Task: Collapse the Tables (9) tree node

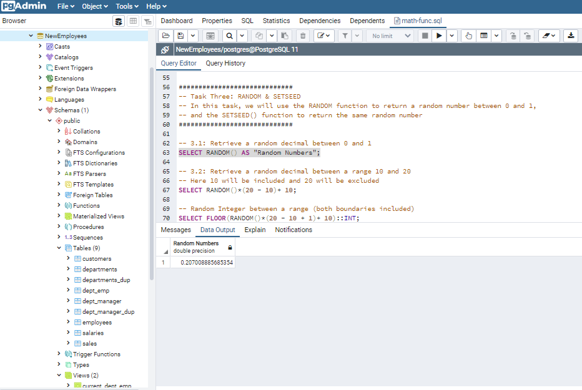Action: pyautogui.click(x=59, y=248)
